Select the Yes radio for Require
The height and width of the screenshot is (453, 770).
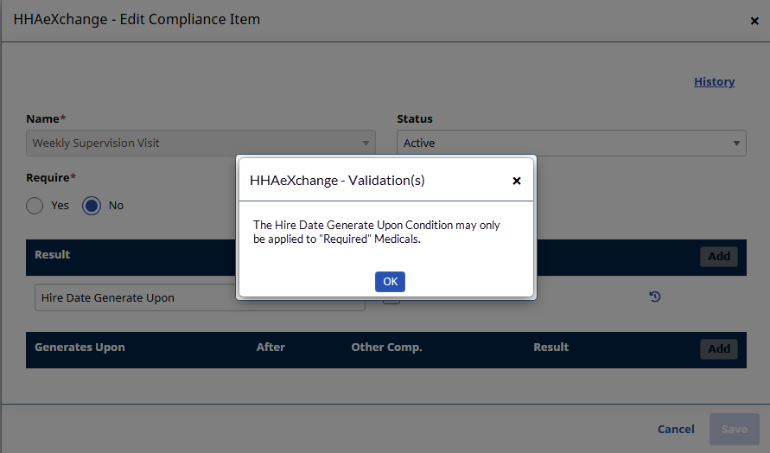click(35, 206)
